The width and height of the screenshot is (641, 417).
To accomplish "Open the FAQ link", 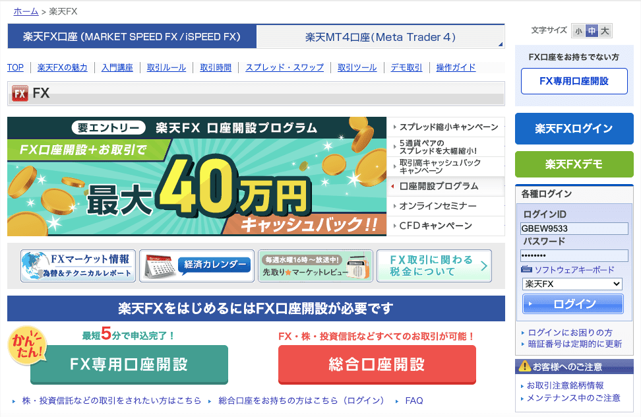I will 414,401.
